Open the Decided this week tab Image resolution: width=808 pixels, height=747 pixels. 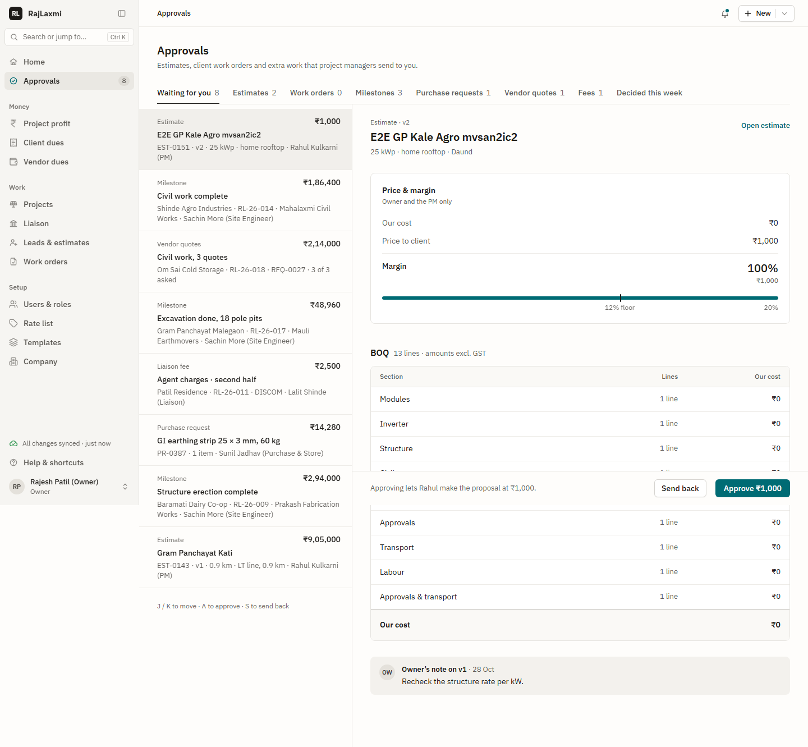[649, 93]
